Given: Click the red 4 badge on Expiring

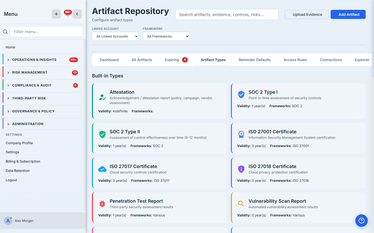Looking at the screenshot, I should point(185,60).
